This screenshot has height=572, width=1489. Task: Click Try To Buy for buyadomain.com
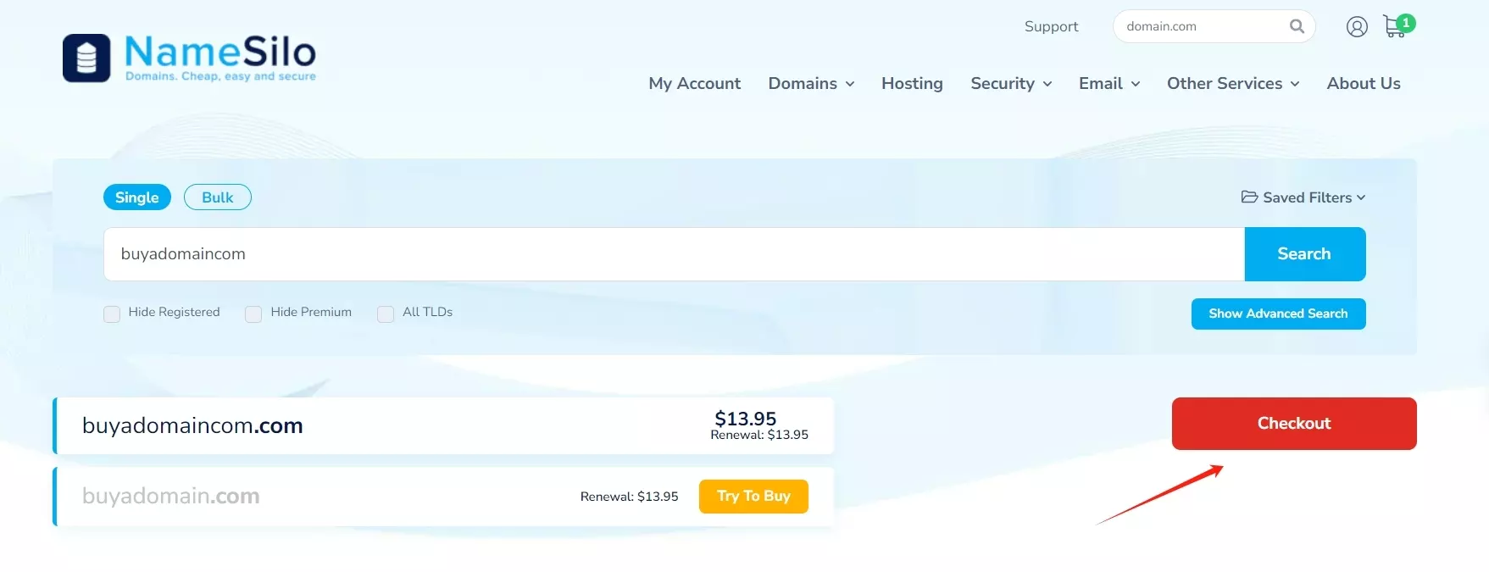coord(753,497)
